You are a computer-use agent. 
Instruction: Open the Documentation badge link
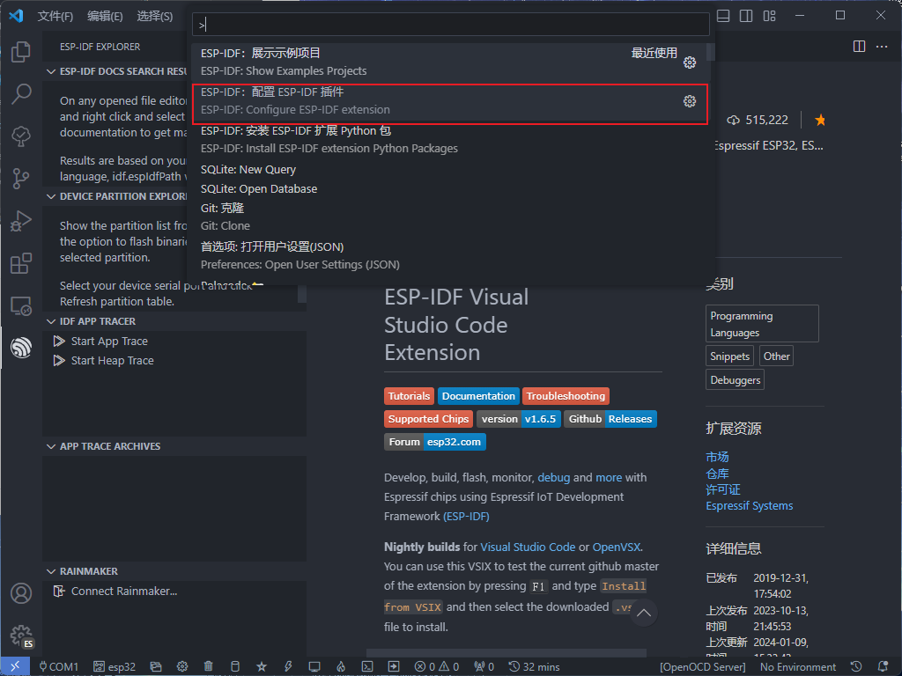click(x=478, y=396)
